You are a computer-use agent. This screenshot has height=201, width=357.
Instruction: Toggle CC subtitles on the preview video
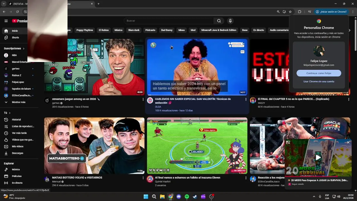click(242, 52)
